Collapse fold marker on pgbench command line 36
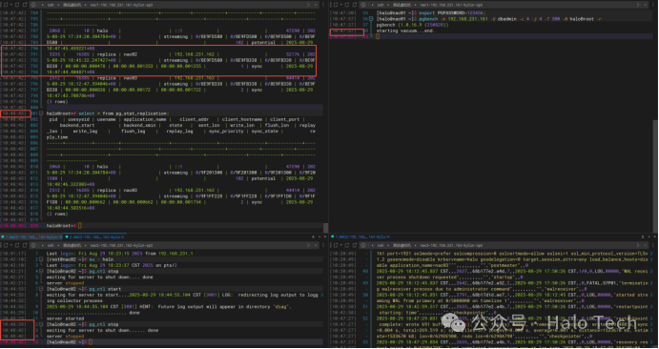The width and height of the screenshot is (659, 349). 371,19
